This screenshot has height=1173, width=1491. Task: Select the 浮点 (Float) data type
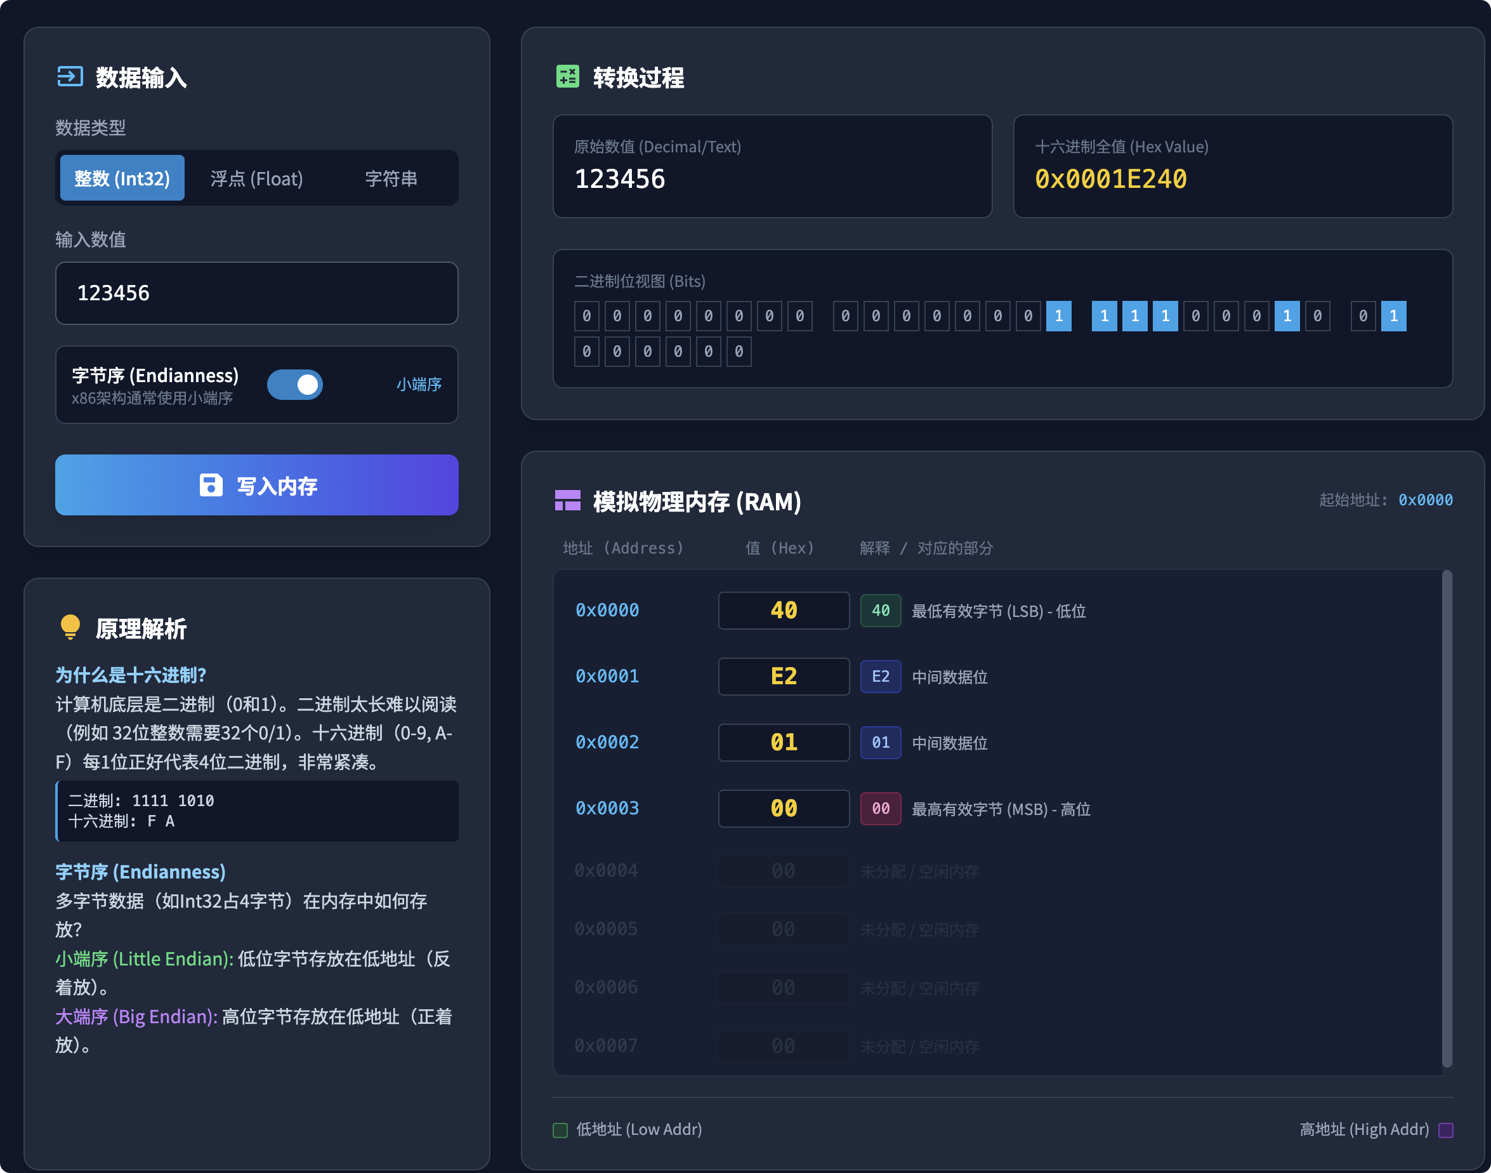coord(256,178)
